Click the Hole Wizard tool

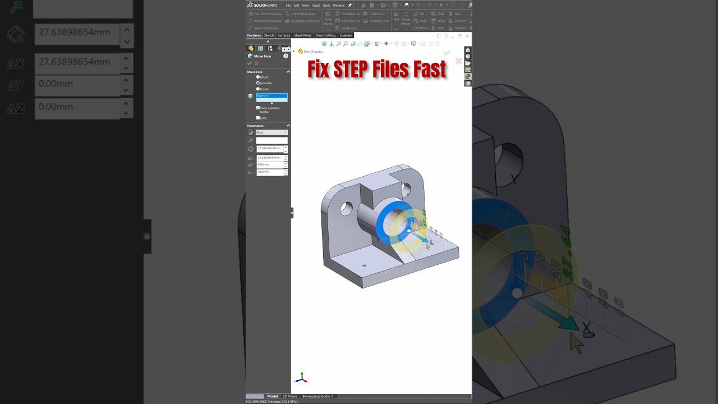tap(328, 18)
